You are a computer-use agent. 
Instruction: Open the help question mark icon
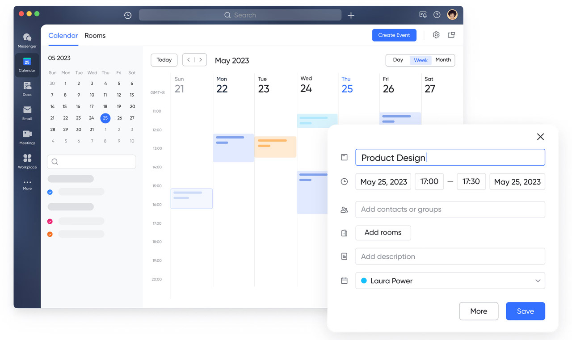click(x=437, y=15)
